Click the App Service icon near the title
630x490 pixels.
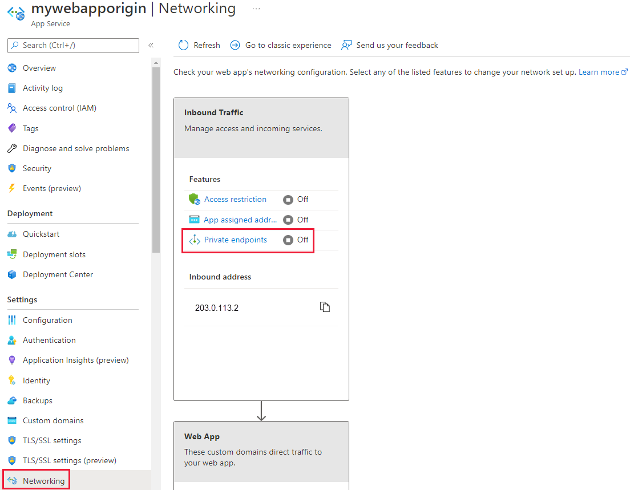tap(15, 13)
